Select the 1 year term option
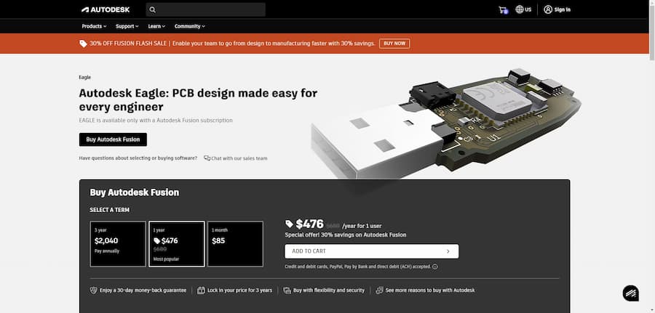The width and height of the screenshot is (655, 313). point(177,244)
